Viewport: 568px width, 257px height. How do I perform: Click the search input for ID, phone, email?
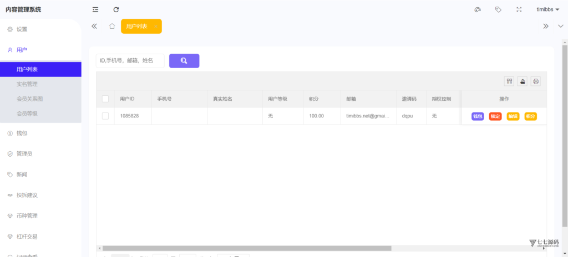pos(130,61)
